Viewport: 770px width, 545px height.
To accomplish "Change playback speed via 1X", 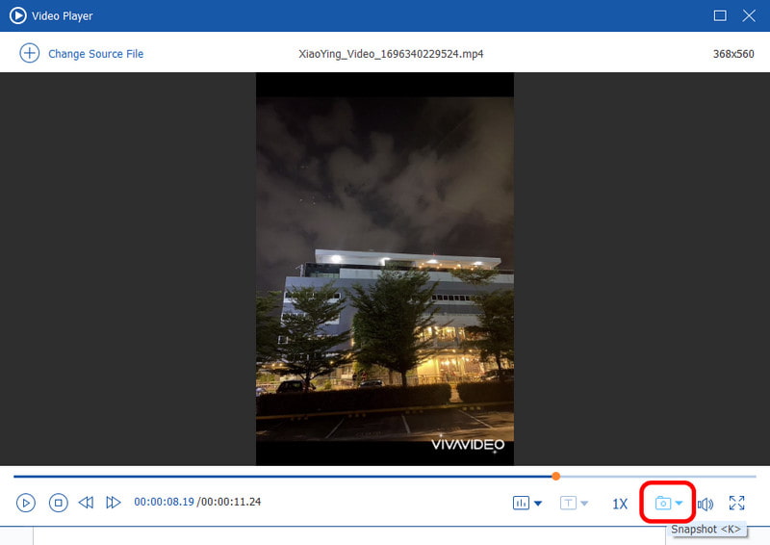I will 620,504.
